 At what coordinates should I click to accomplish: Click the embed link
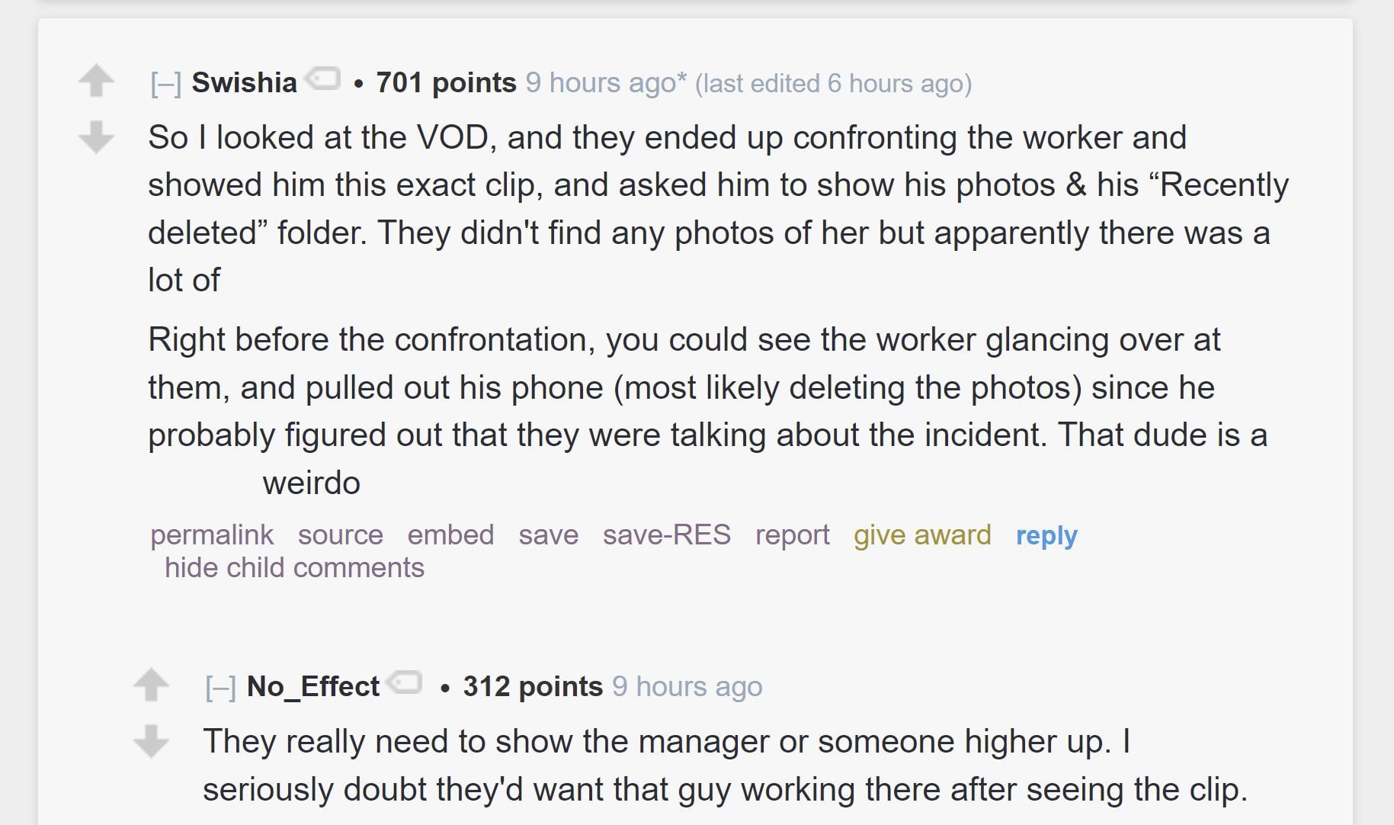point(450,534)
